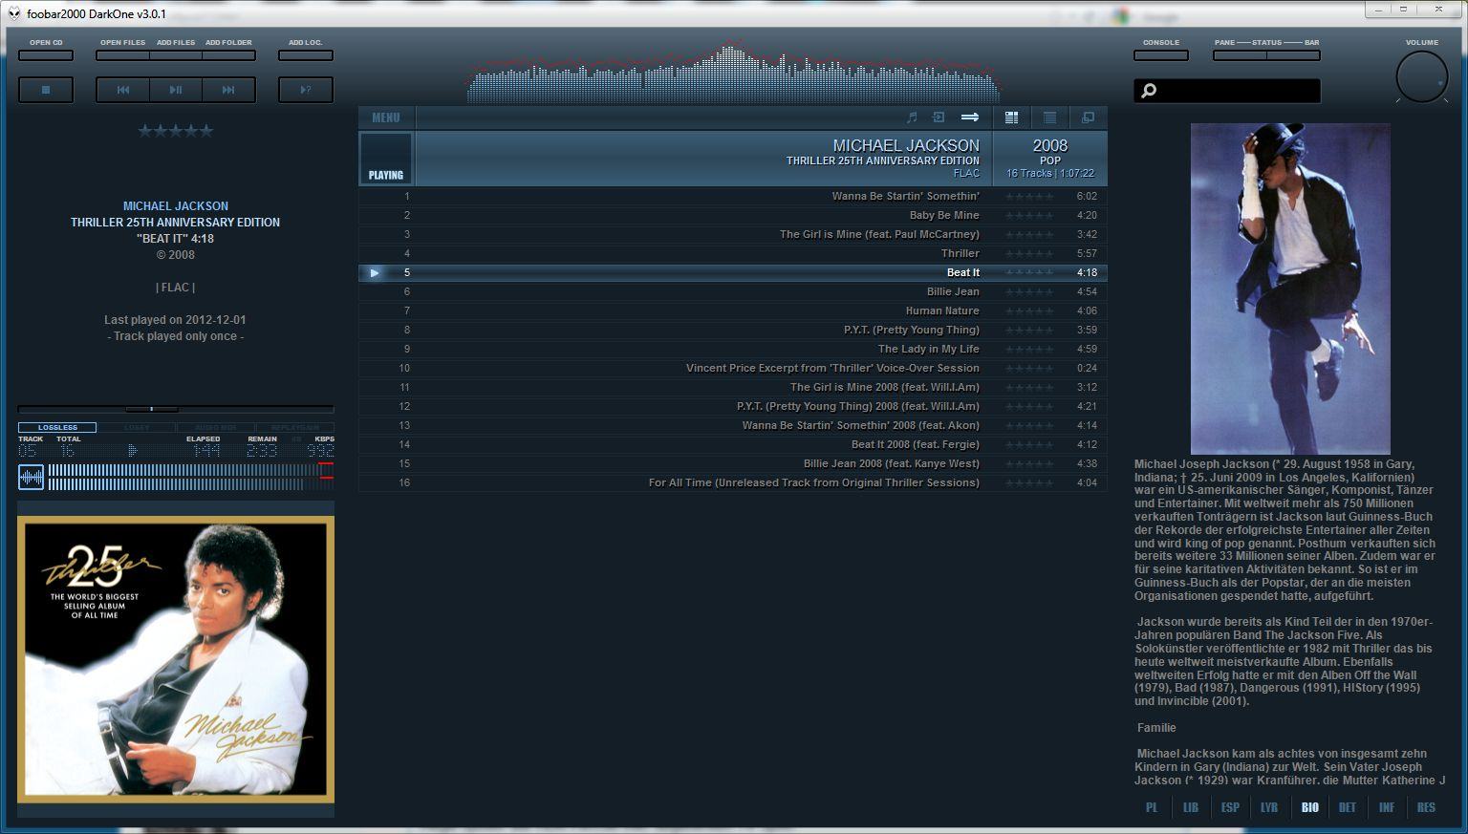Go to the previous track
This screenshot has height=834, width=1468.
(123, 90)
